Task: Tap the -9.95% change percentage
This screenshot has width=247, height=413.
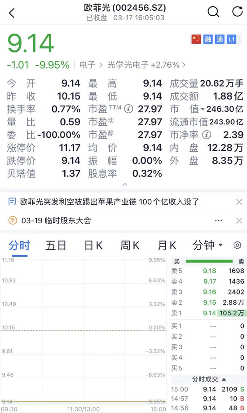Action: pos(53,65)
